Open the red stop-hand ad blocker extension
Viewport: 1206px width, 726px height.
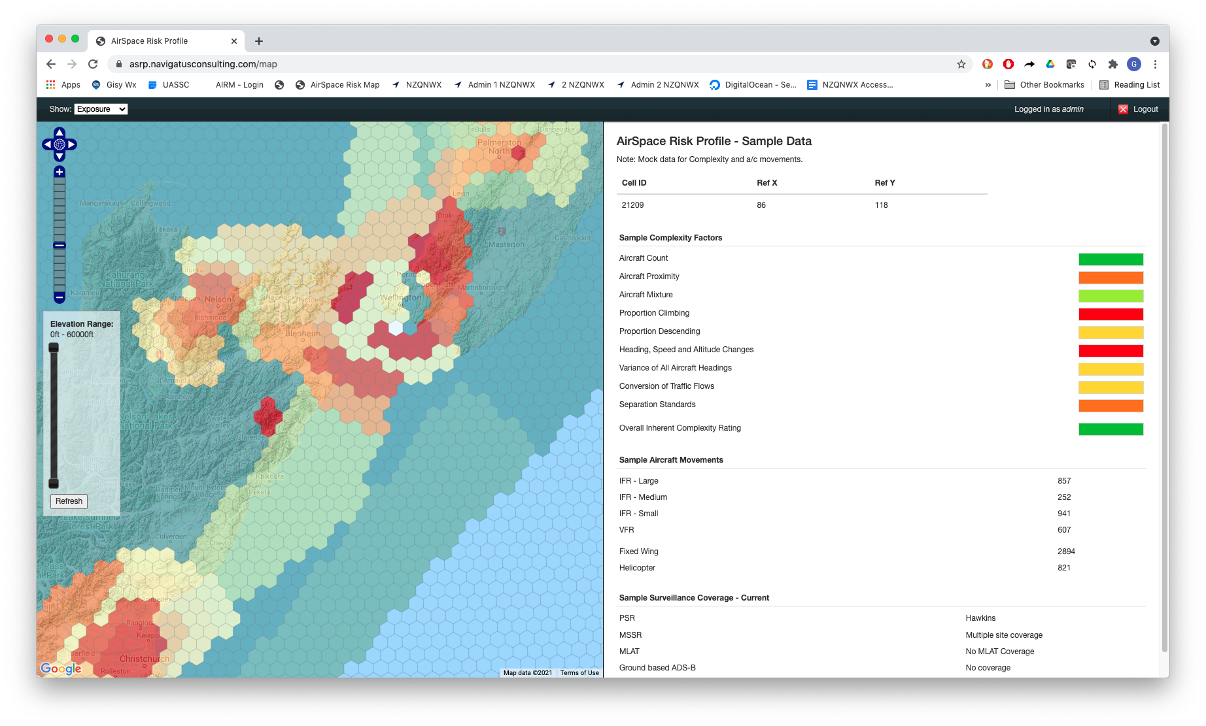point(1008,64)
